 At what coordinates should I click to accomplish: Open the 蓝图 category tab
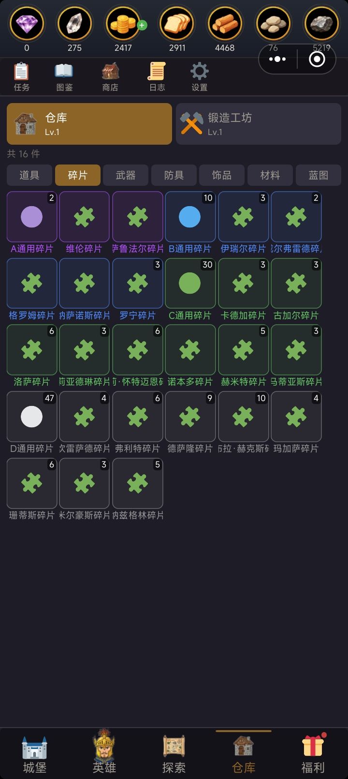[x=318, y=175]
